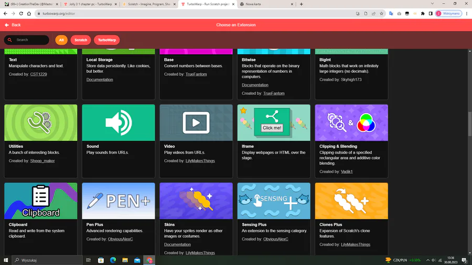Viewport: 472px width, 265px height.
Task: Open the taskbar clock and date
Action: pyautogui.click(x=450, y=260)
